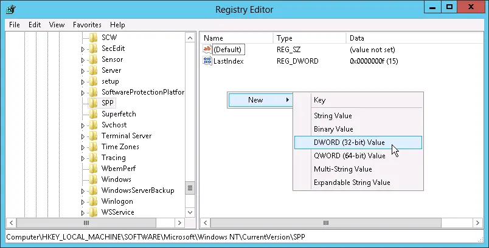Click the SecEdit folder icon
489x248 pixels.
pyautogui.click(x=93, y=49)
